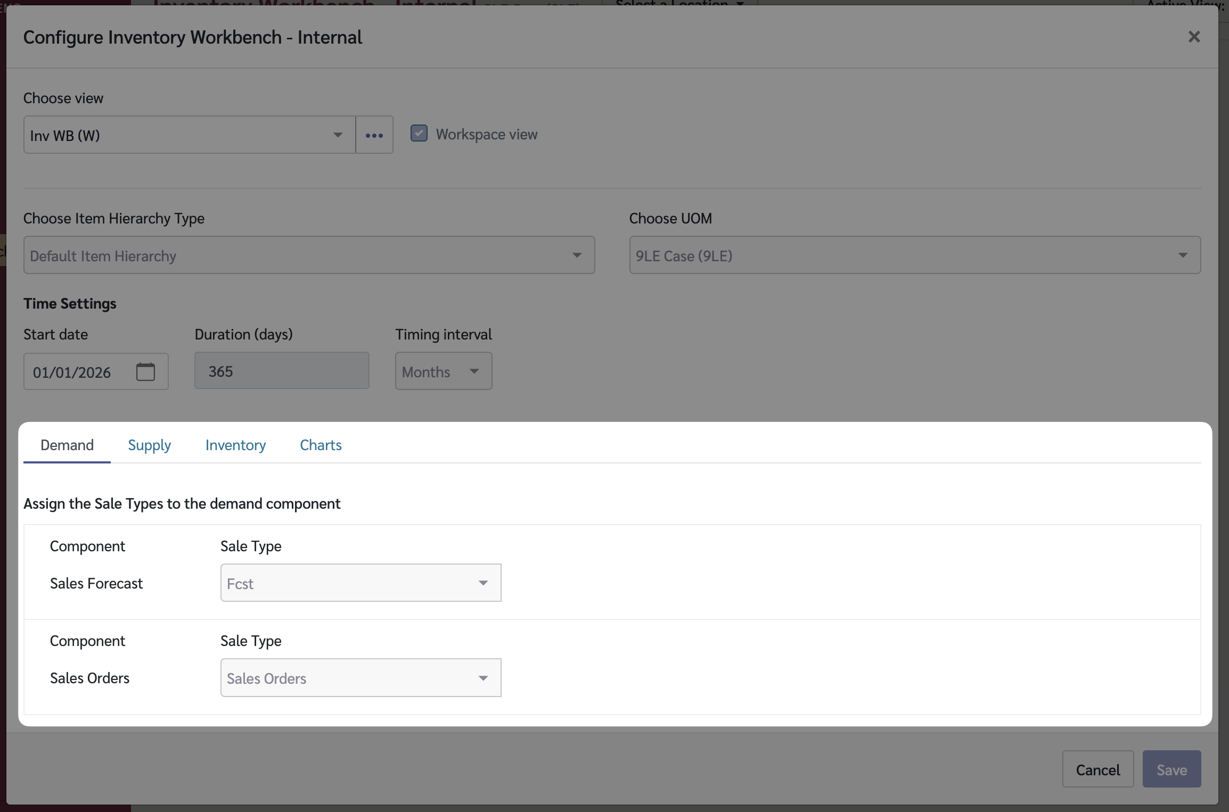
Task: Open the three-dots view options menu
Action: [x=374, y=135]
